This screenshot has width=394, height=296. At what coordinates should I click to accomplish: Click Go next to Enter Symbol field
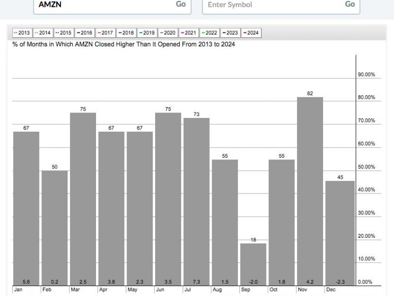click(350, 4)
